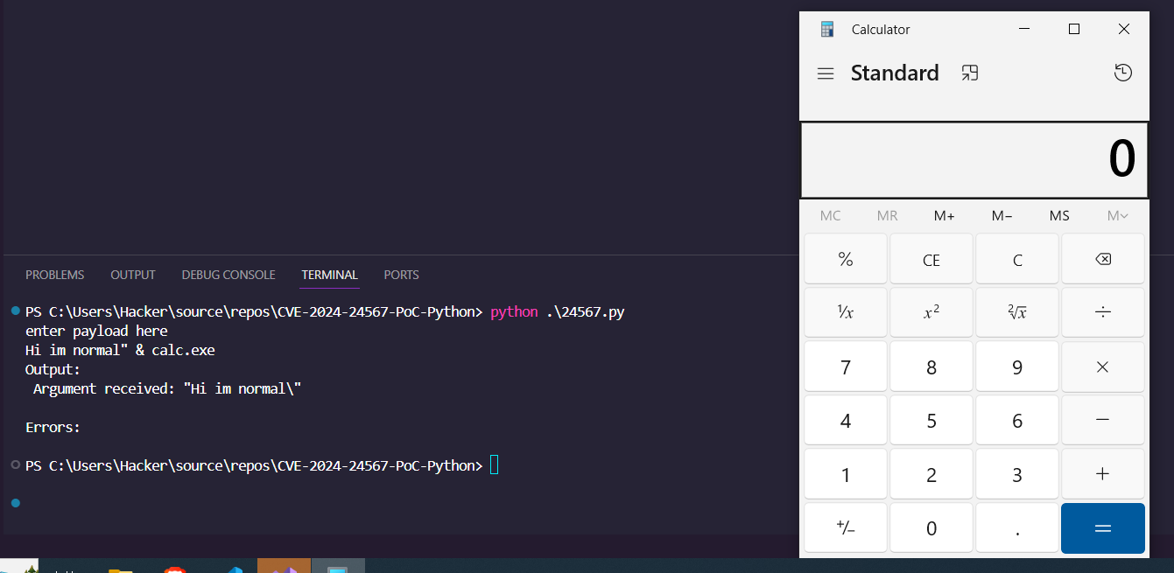
Task: Click the Calculator result display showing 0
Action: tap(974, 159)
